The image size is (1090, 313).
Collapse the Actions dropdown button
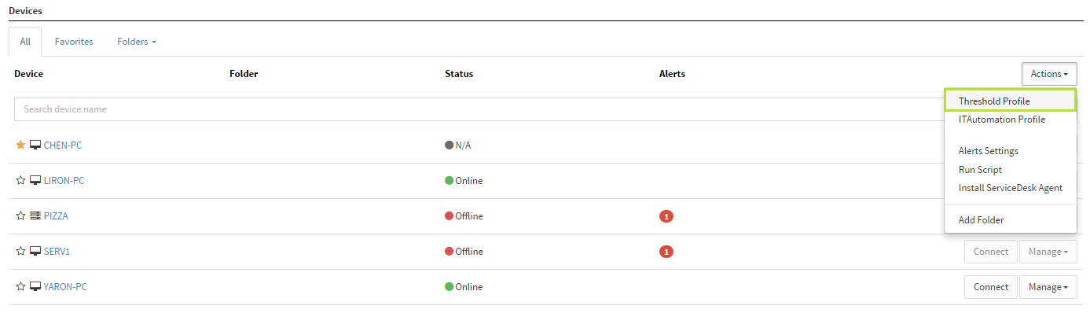(1049, 74)
